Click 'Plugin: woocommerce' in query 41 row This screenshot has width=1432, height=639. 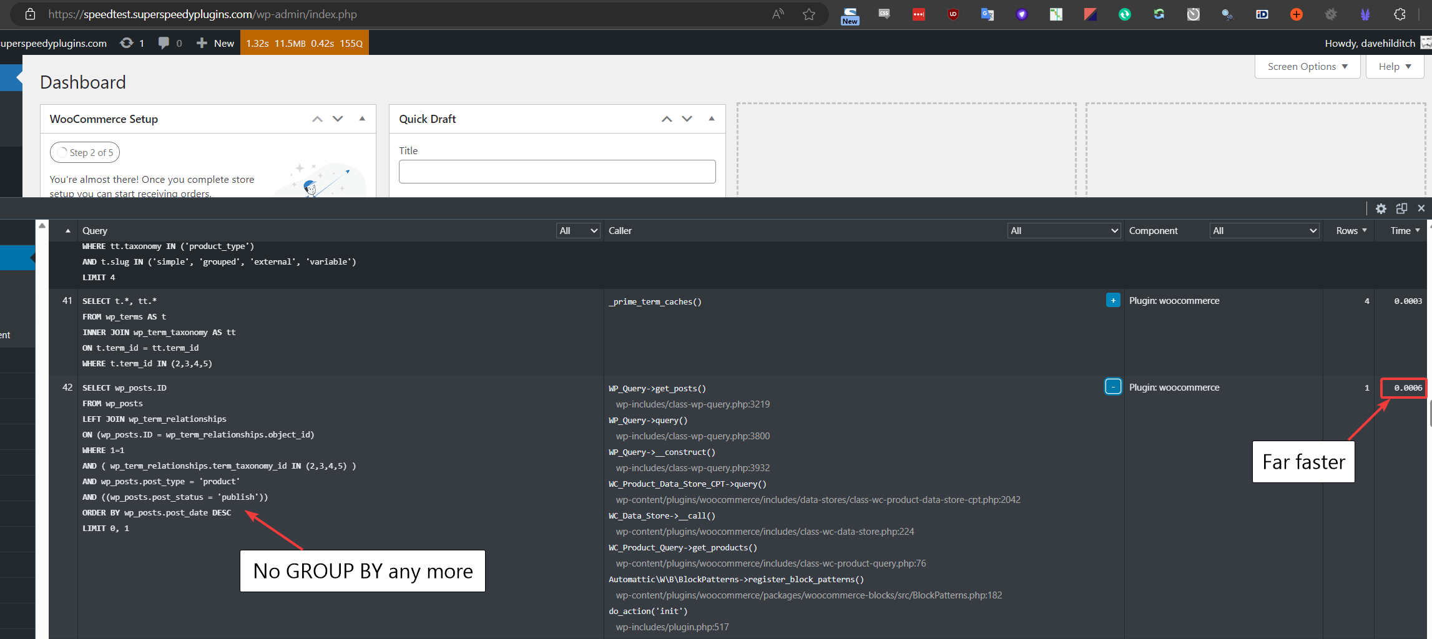(1174, 301)
